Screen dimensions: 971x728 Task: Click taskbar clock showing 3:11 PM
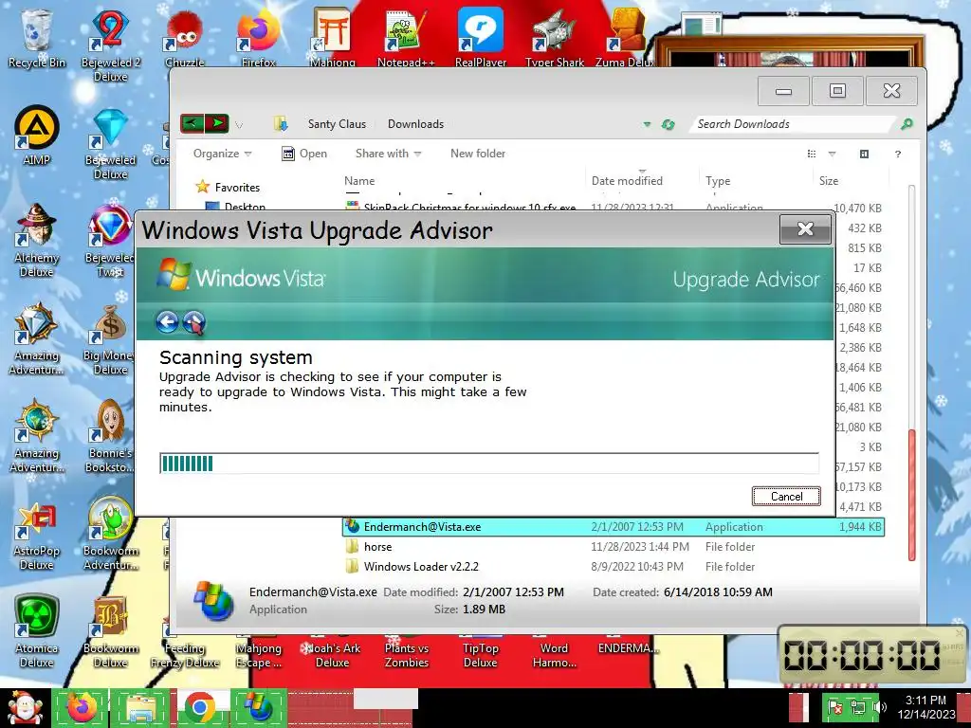click(925, 707)
